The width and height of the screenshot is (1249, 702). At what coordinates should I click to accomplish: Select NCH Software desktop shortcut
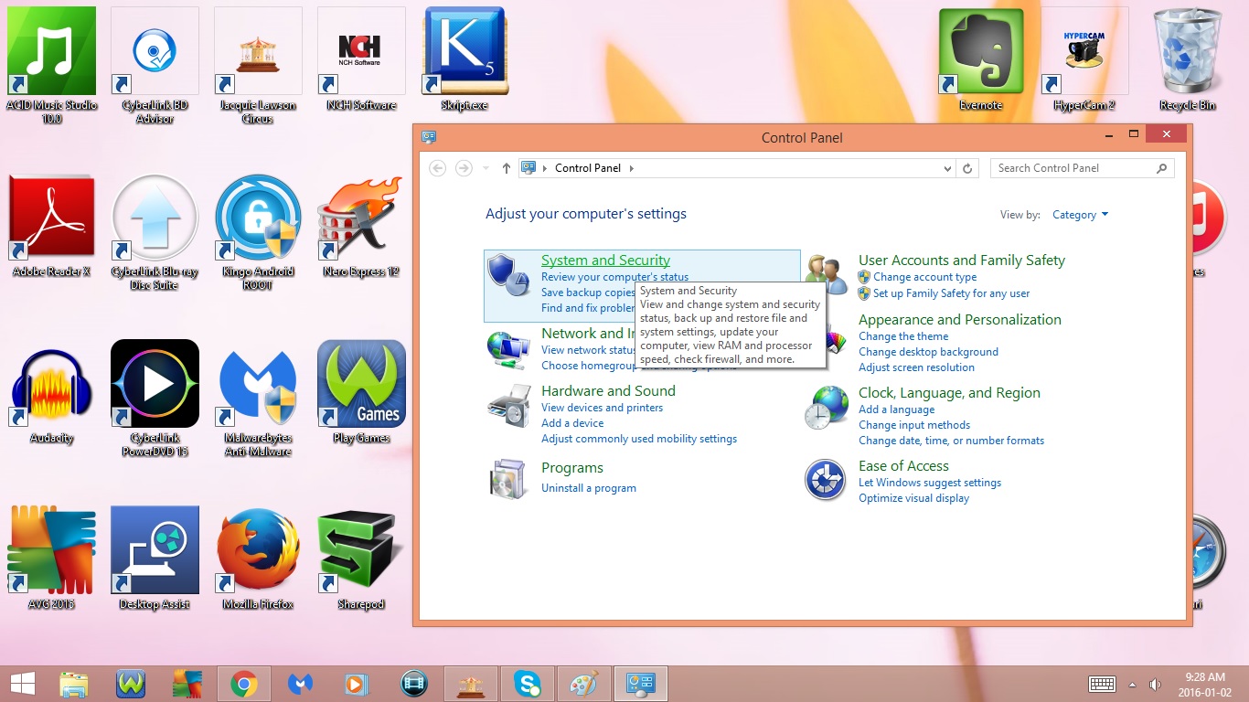[x=361, y=59]
